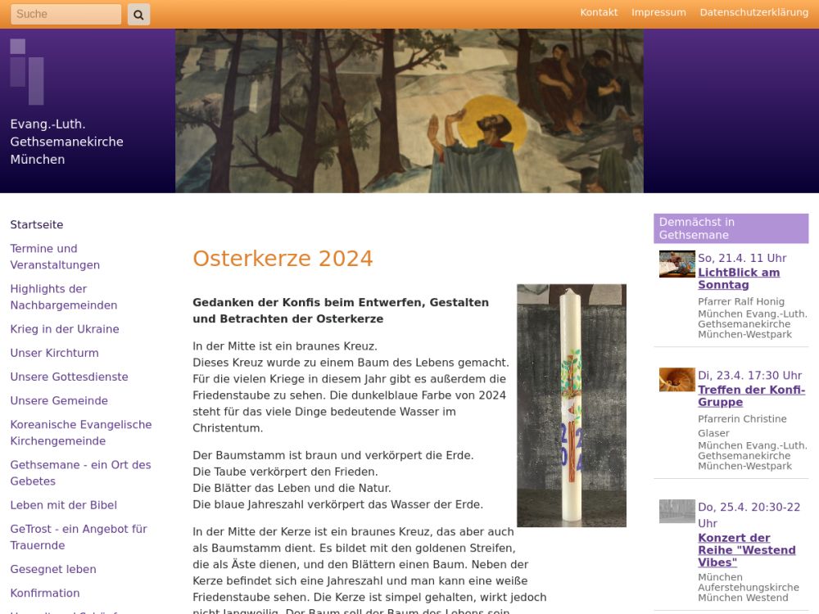Open Unser Kirchturm page
819x614 pixels.
point(54,353)
